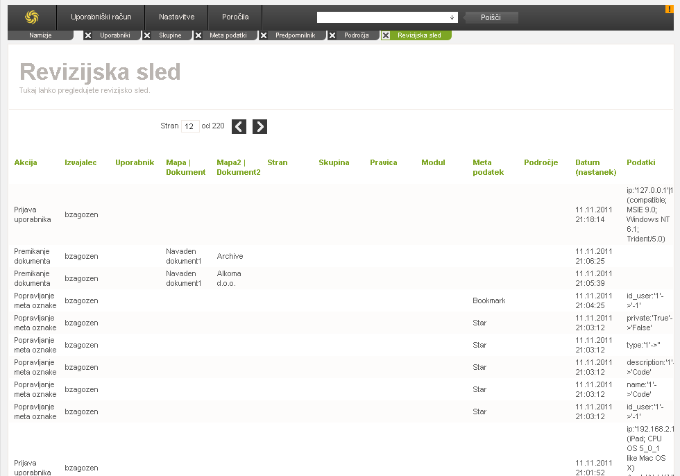Image resolution: width=680 pixels, height=476 pixels.
Task: Click the orange warning icon at top right
Action: [x=670, y=9]
